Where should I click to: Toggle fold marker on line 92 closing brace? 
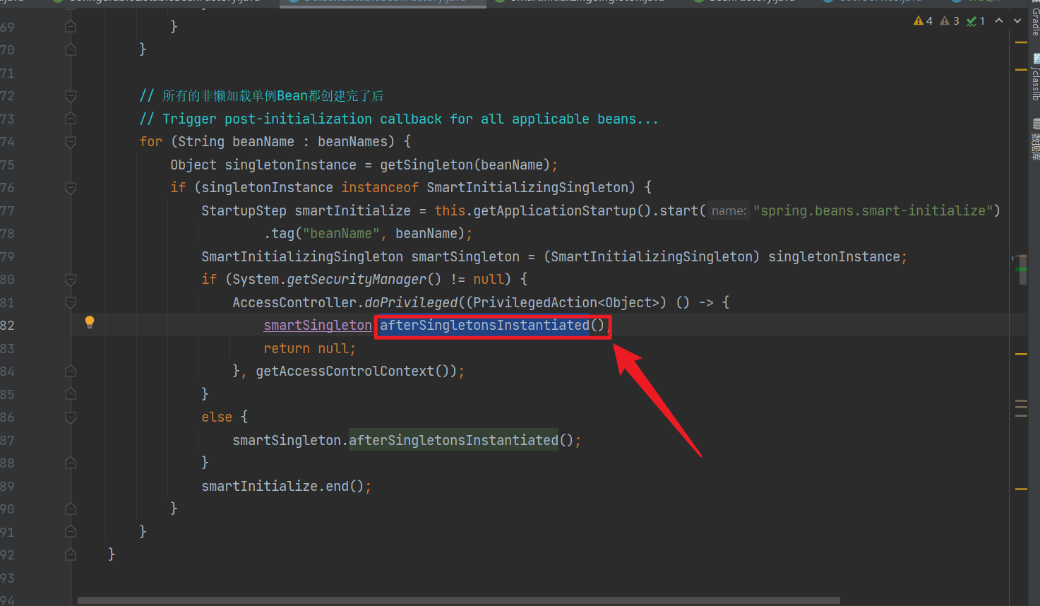pos(71,555)
